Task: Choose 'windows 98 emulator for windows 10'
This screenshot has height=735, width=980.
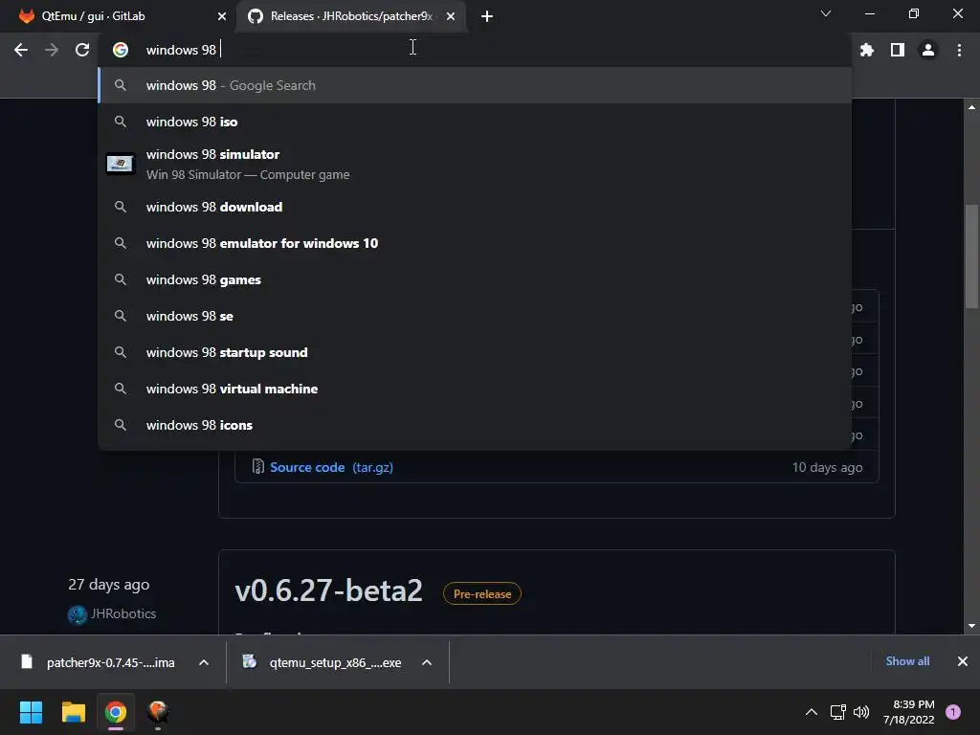Action: (x=475, y=243)
